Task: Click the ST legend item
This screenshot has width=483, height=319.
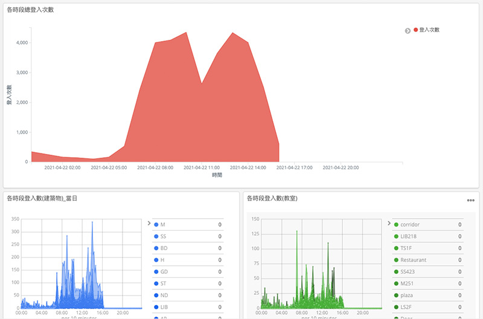Action: (x=163, y=283)
